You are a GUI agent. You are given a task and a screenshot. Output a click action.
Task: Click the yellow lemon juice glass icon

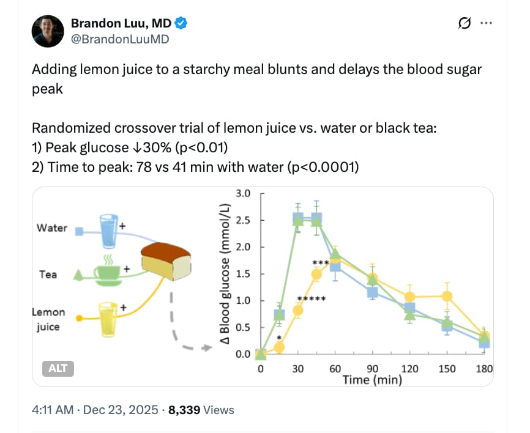[x=109, y=318]
